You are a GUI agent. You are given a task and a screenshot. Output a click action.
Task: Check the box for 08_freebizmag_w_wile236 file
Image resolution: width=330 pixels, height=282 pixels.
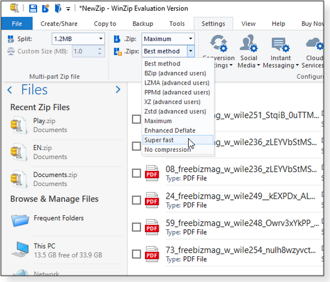137,173
